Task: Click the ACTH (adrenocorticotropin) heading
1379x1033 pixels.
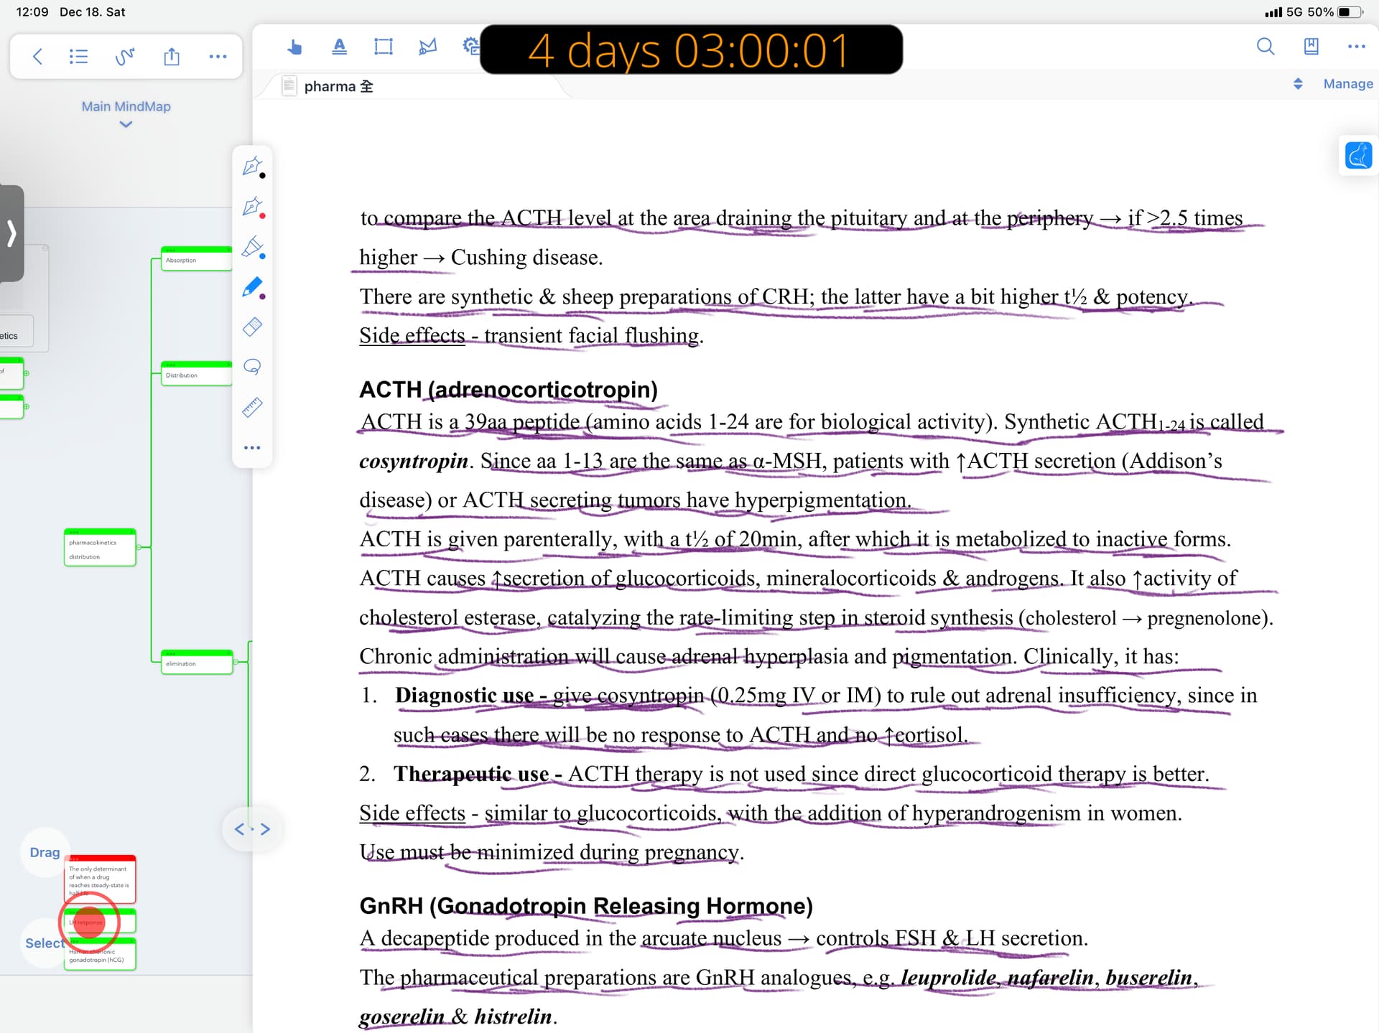Action: tap(509, 389)
